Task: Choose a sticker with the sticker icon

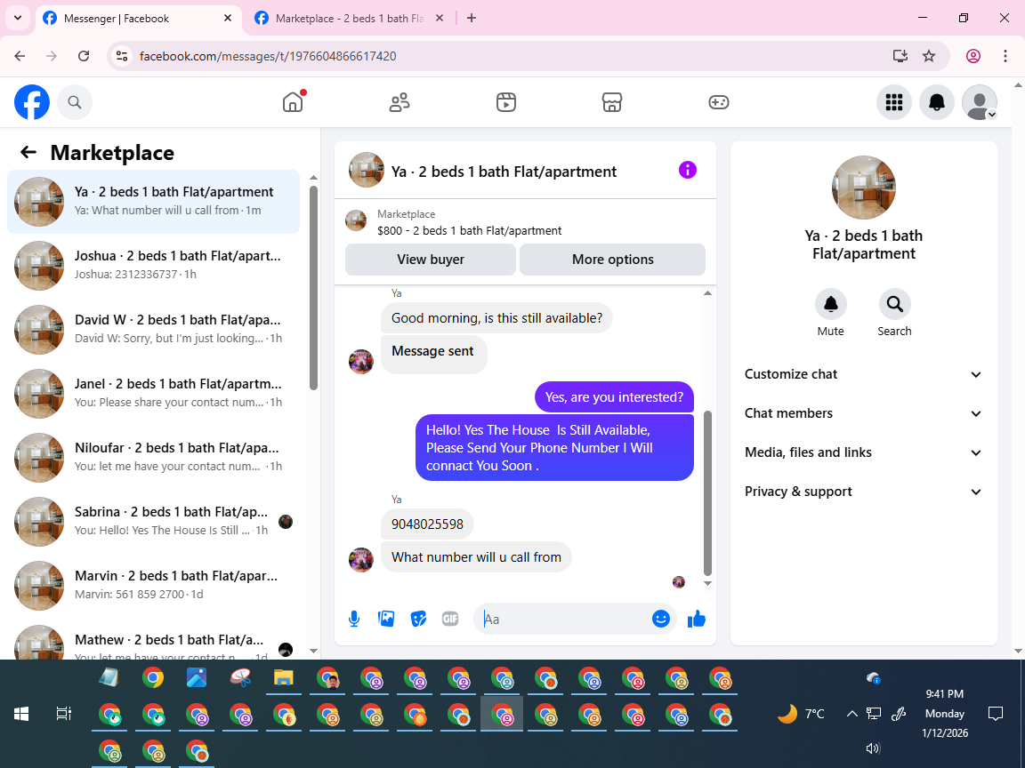Action: 418,619
